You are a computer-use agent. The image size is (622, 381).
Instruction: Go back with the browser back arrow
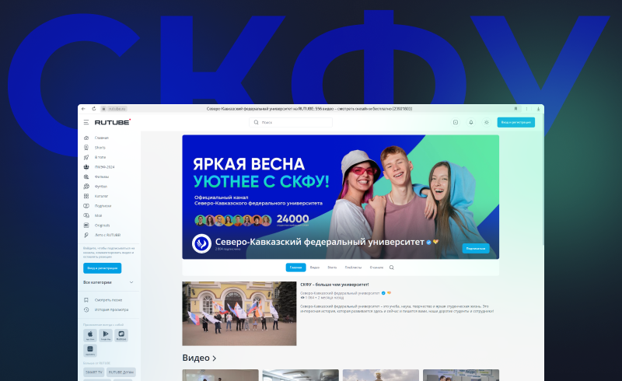[x=83, y=109]
